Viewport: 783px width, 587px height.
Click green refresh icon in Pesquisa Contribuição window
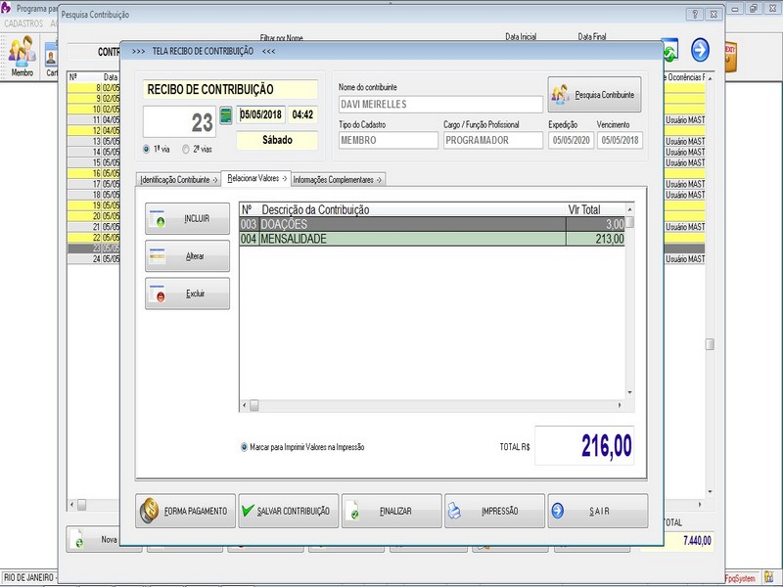pos(670,50)
